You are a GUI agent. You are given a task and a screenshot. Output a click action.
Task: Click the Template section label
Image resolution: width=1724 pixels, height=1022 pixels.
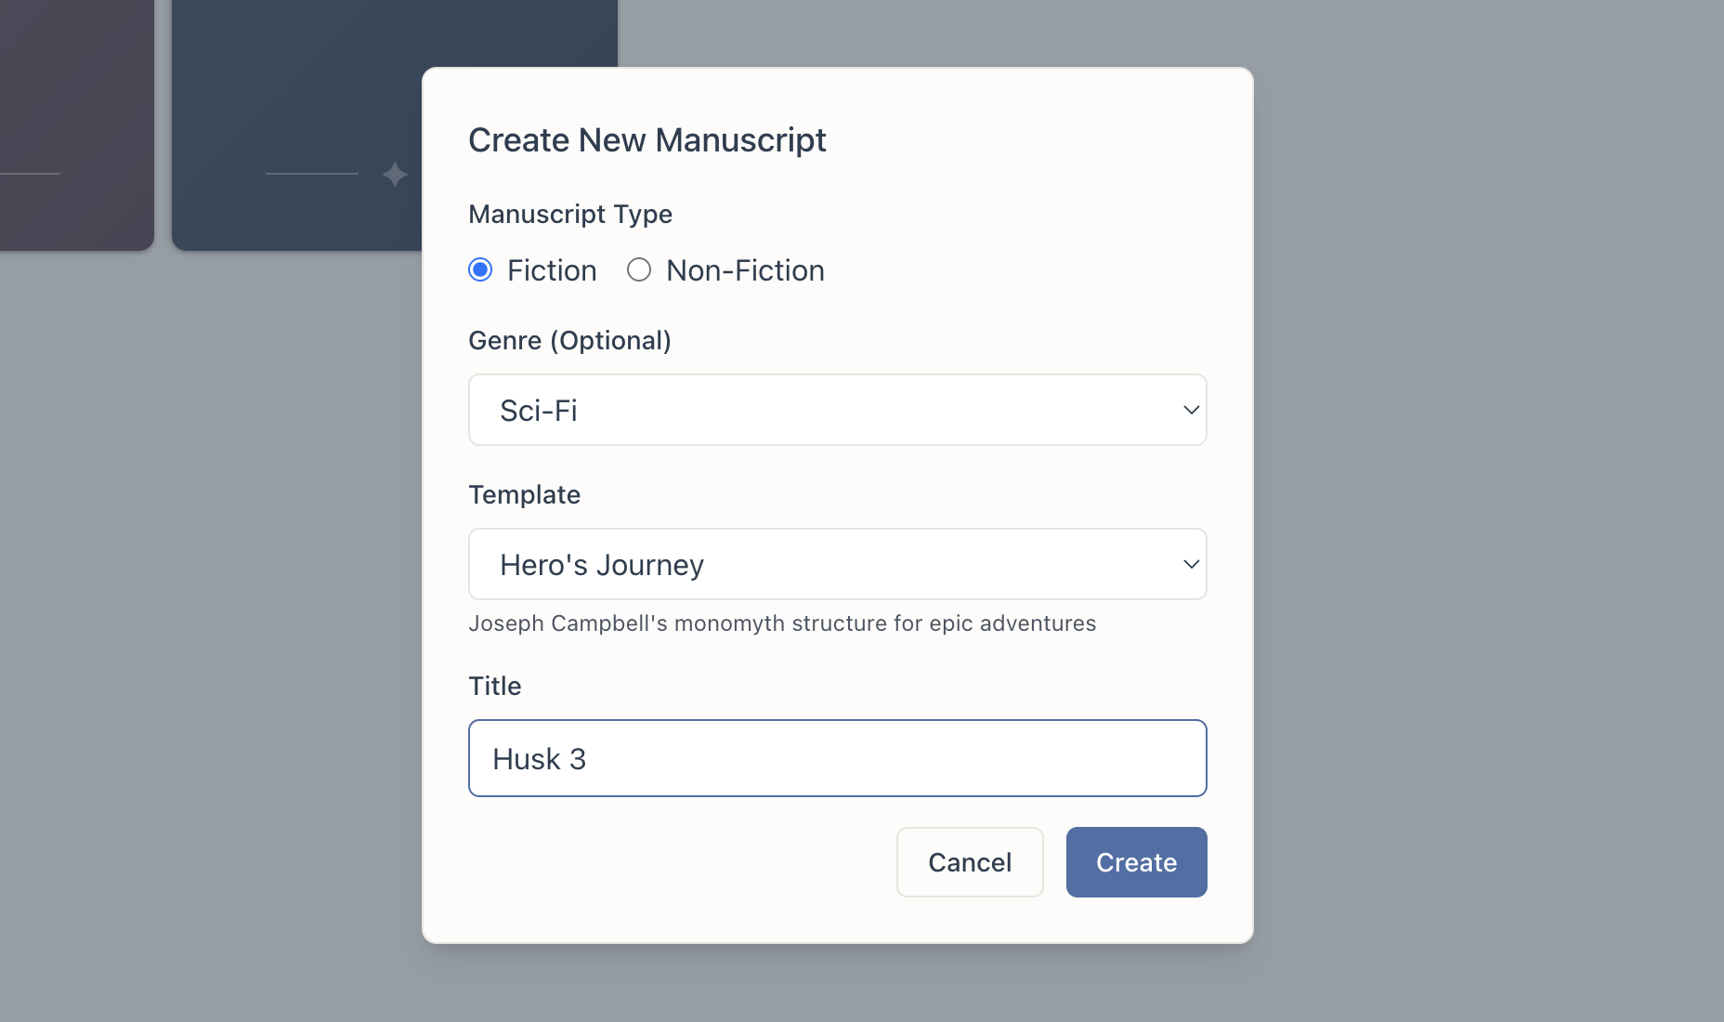click(524, 494)
